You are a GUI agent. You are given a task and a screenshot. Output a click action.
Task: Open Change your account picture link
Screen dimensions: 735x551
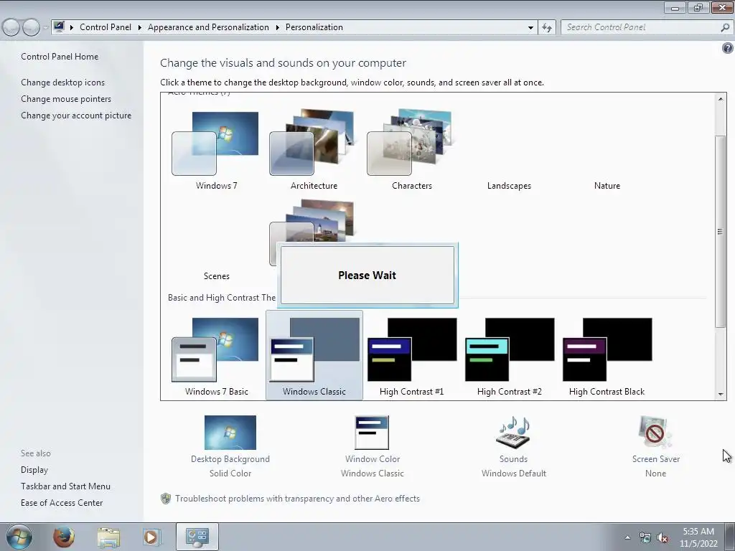tap(76, 116)
